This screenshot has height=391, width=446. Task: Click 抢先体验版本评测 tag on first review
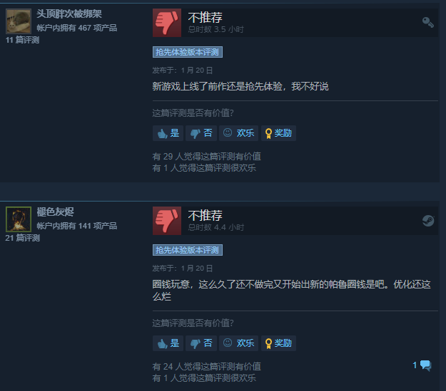188,52
